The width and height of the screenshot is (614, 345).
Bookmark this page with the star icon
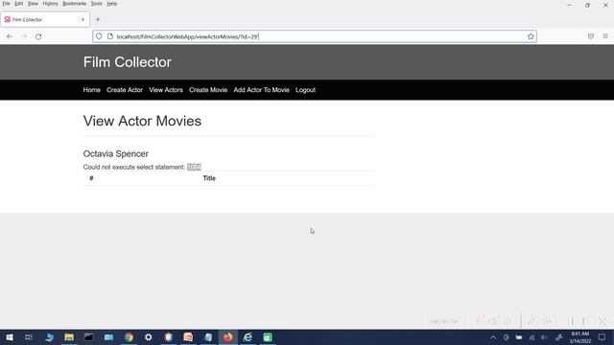(531, 36)
